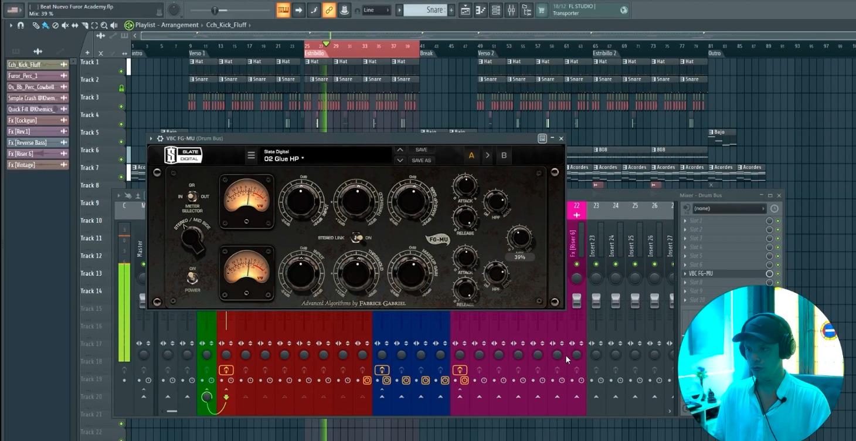Expand the Slot 1 effect menu arrow
Image resolution: width=856 pixels, height=441 pixels.
(685, 221)
